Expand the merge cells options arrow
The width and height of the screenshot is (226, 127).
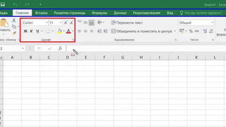(x=175, y=31)
